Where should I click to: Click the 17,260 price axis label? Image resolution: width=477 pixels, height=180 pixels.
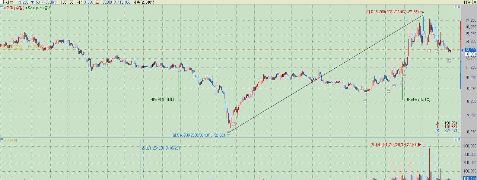(x=471, y=20)
